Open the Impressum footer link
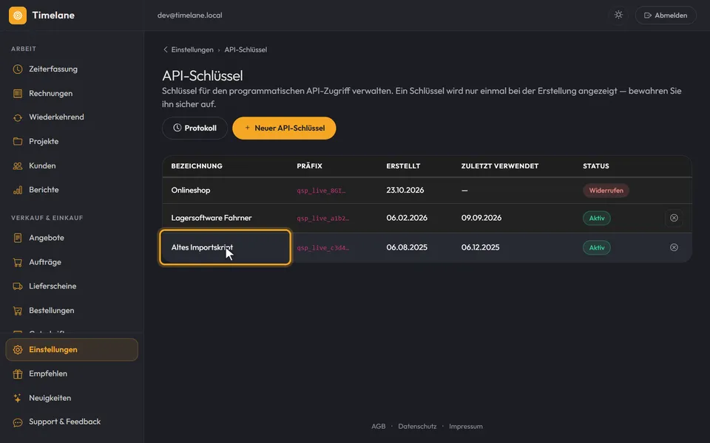This screenshot has height=443, width=710. pyautogui.click(x=466, y=426)
